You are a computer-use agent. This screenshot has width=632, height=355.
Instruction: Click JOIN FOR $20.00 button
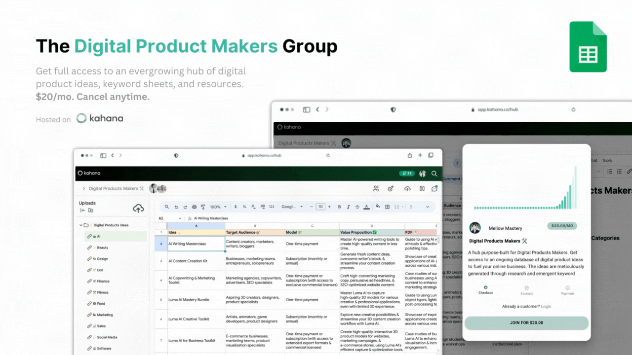click(x=526, y=323)
